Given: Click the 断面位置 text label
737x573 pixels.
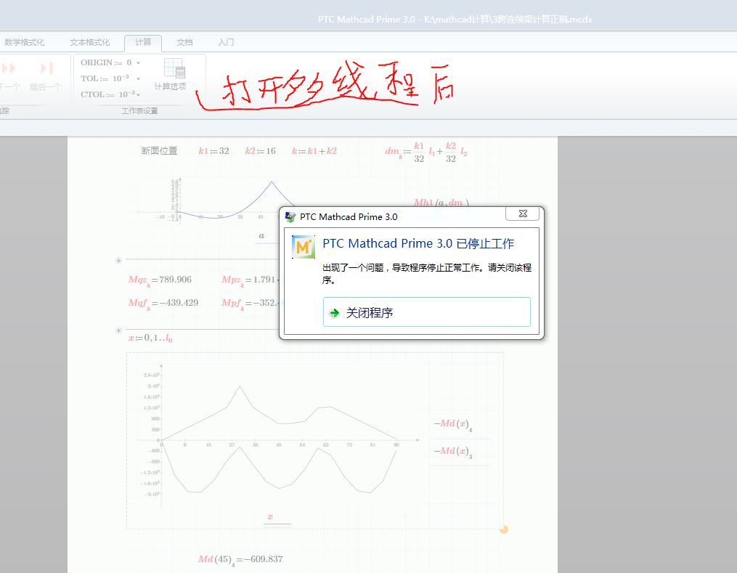Looking at the screenshot, I should (159, 151).
